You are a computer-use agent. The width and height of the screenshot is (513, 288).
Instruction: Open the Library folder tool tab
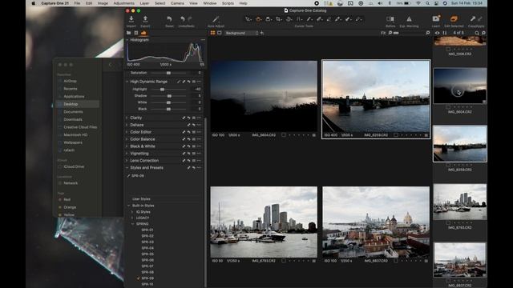tap(128, 33)
